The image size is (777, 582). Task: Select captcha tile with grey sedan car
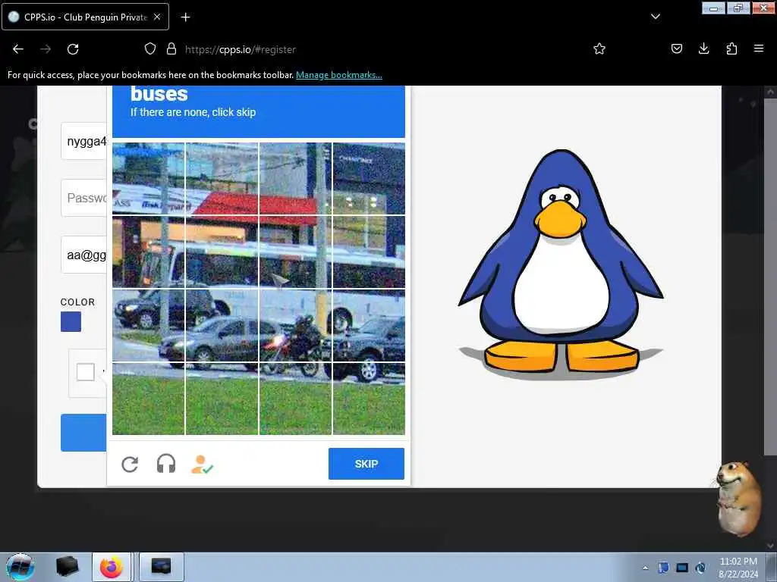(222, 326)
